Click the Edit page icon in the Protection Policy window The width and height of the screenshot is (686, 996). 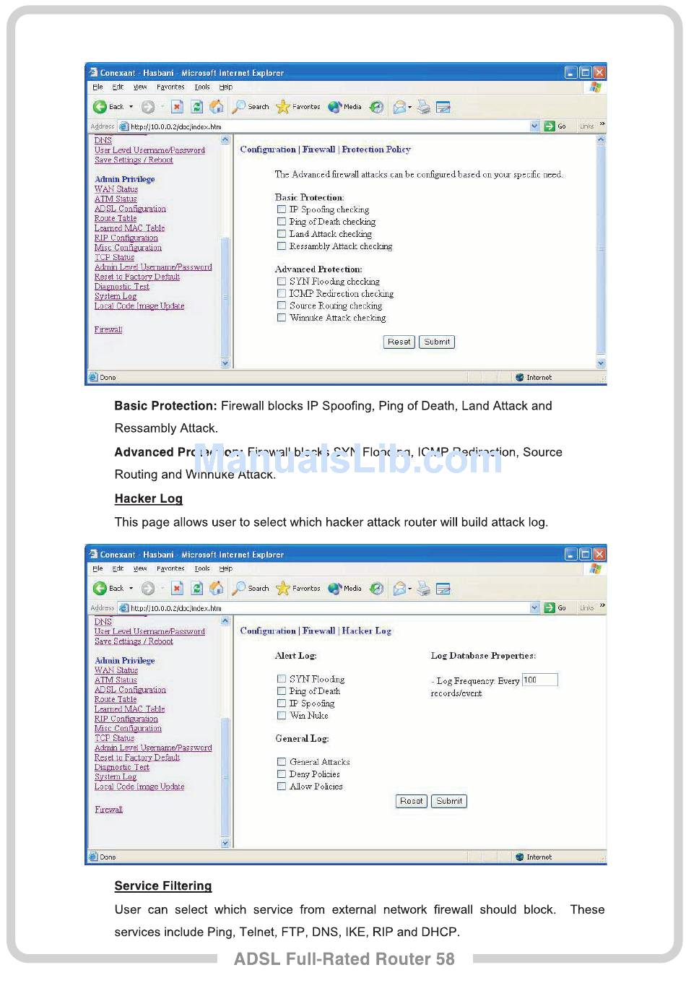point(443,107)
